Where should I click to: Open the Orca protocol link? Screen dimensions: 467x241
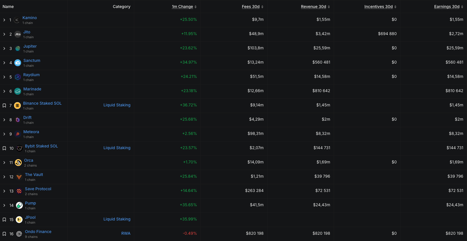[29, 160]
